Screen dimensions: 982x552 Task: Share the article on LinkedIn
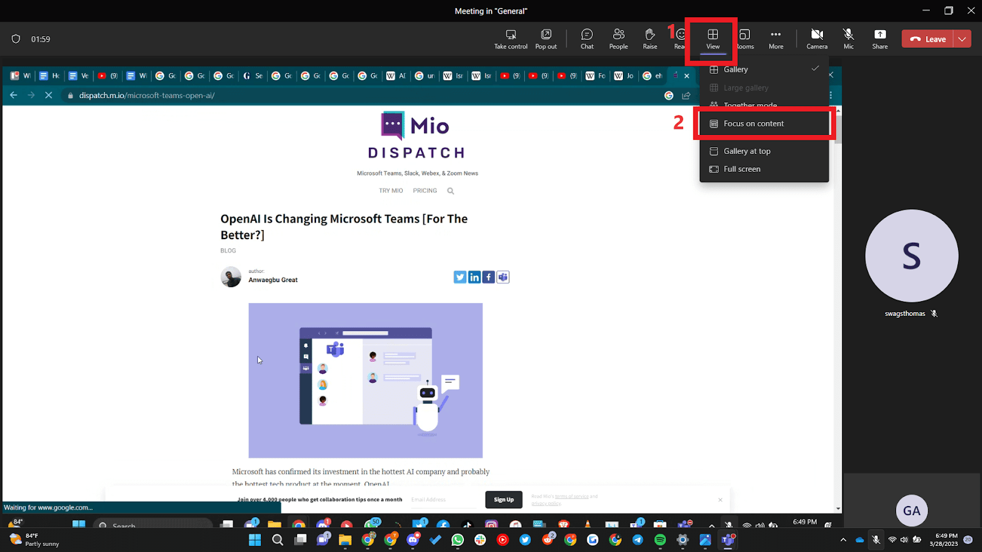click(474, 277)
